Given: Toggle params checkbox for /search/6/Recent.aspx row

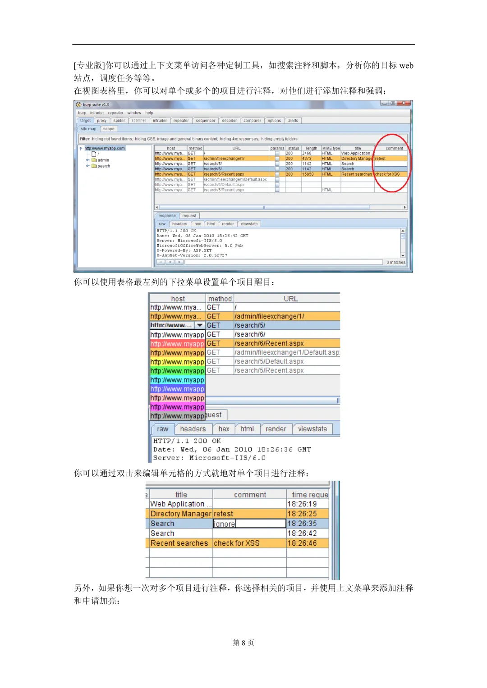Looking at the screenshot, I should (277, 174).
